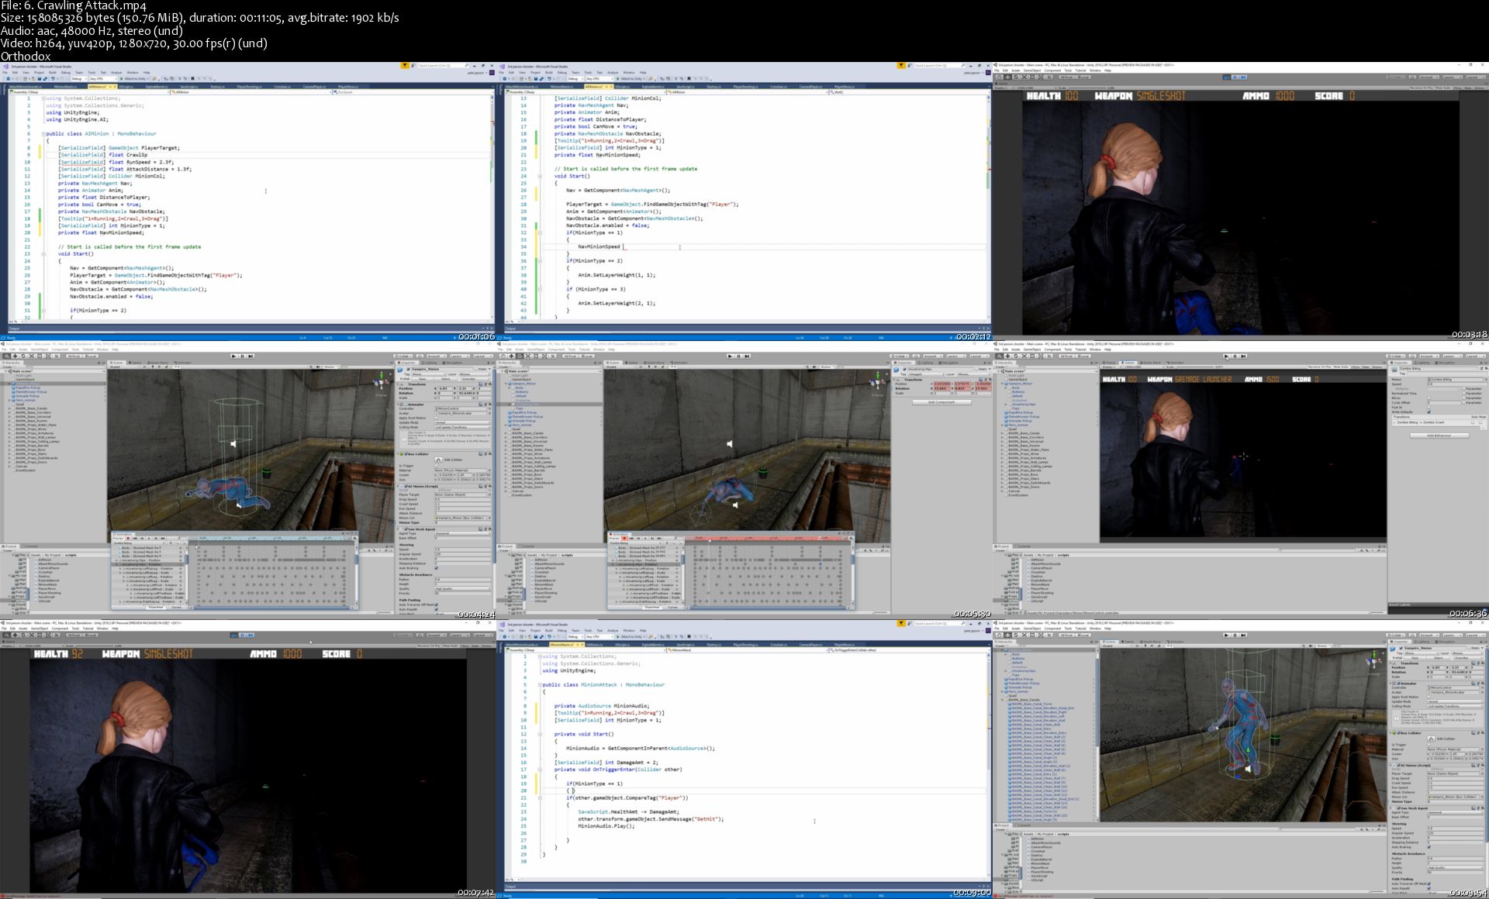Open the Account dropdown in the 00:04:24 Unity frame
Image resolution: width=1489 pixels, height=899 pixels.
[x=437, y=356]
